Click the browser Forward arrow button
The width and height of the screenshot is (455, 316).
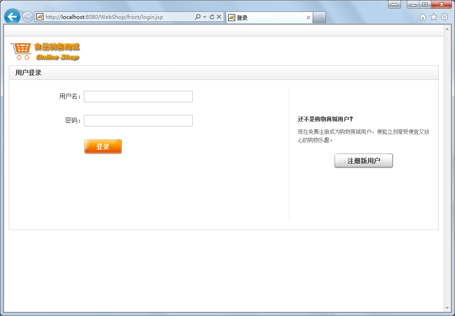[28, 17]
